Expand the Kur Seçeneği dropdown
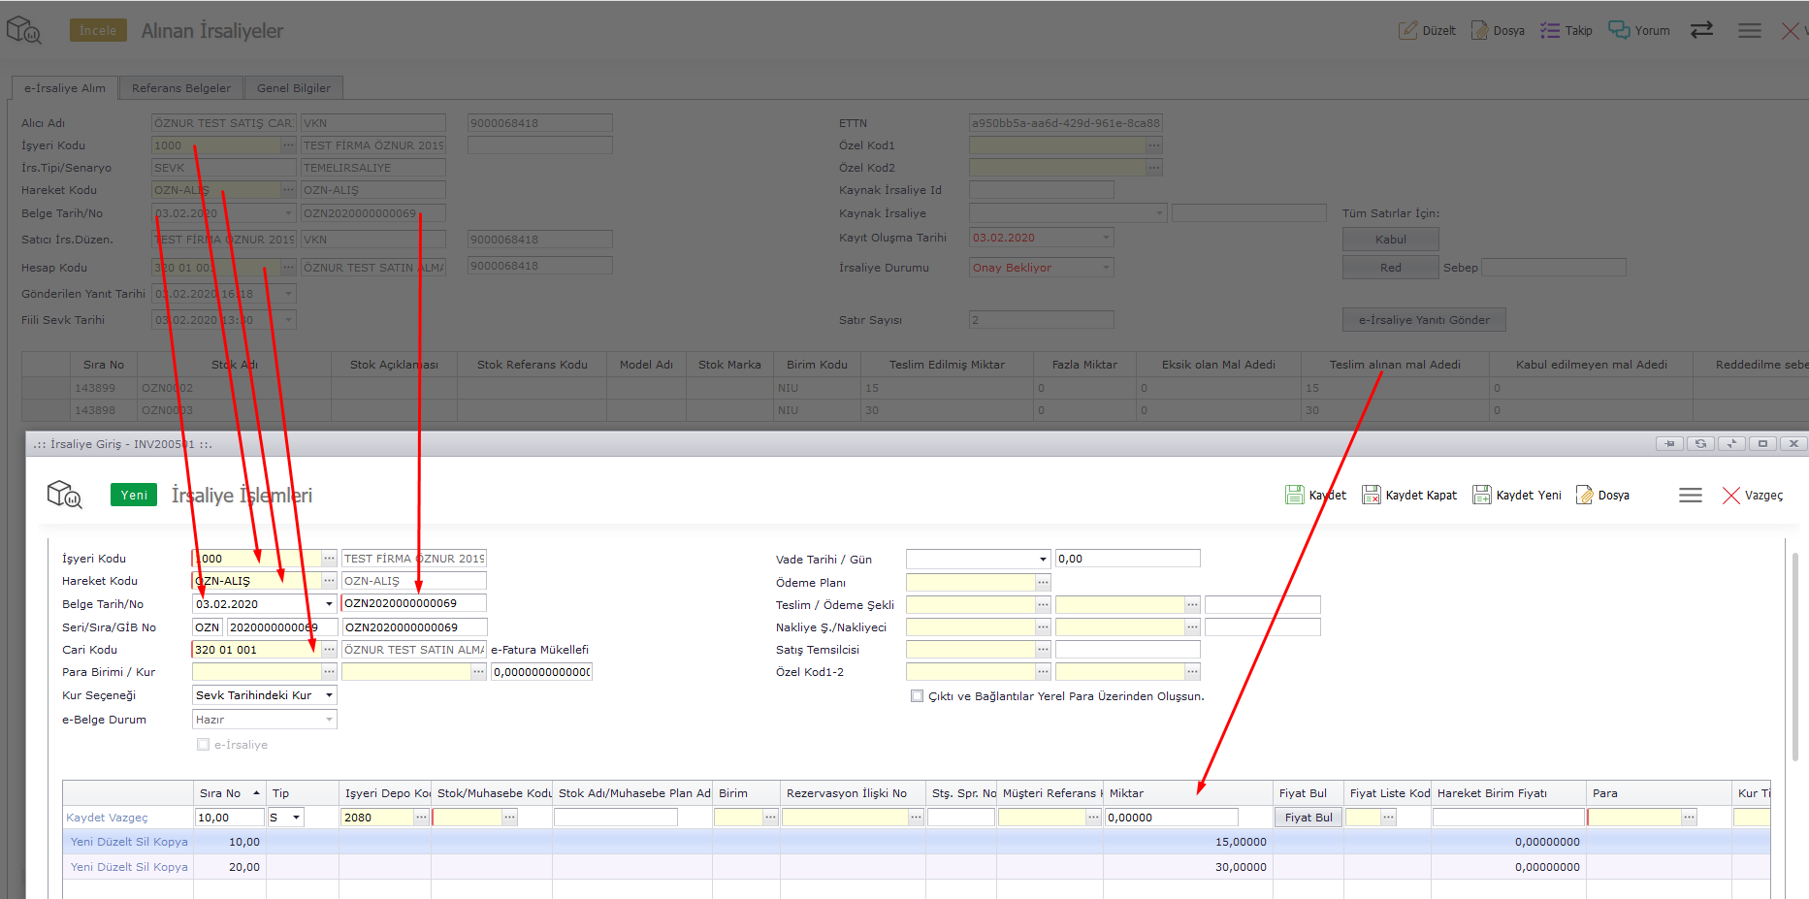 pyautogui.click(x=330, y=695)
